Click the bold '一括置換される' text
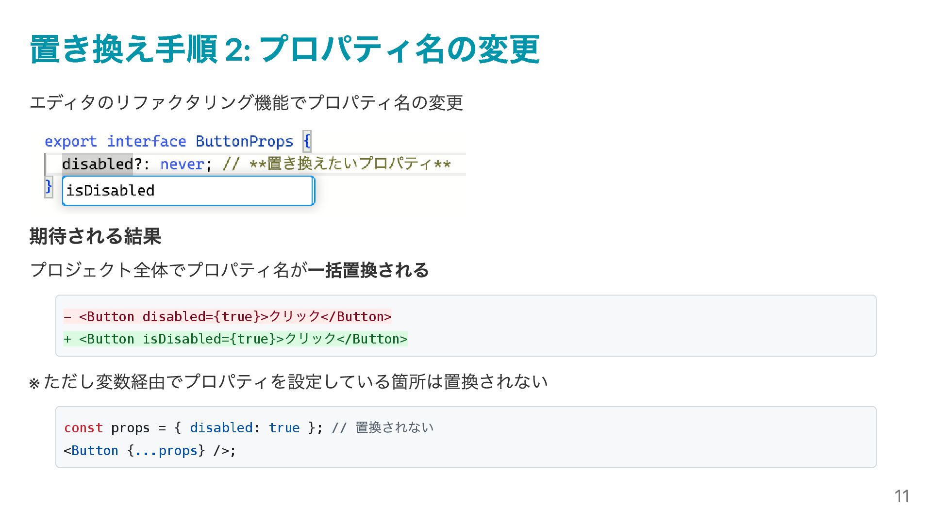Image resolution: width=932 pixels, height=524 pixels. (368, 270)
